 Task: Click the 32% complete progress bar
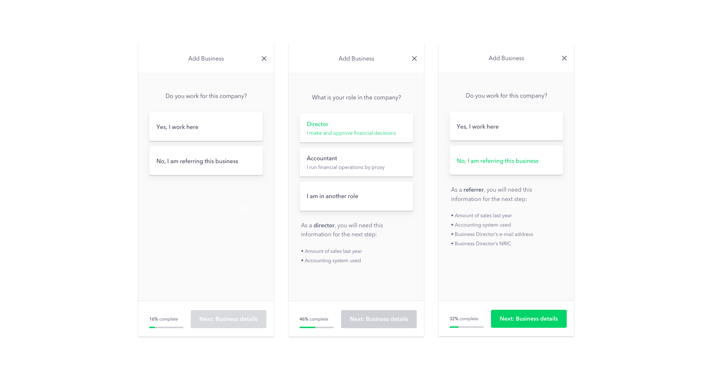pos(466,327)
